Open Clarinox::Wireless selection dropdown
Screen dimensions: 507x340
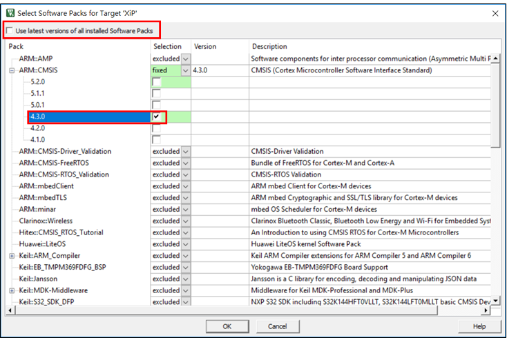186,221
